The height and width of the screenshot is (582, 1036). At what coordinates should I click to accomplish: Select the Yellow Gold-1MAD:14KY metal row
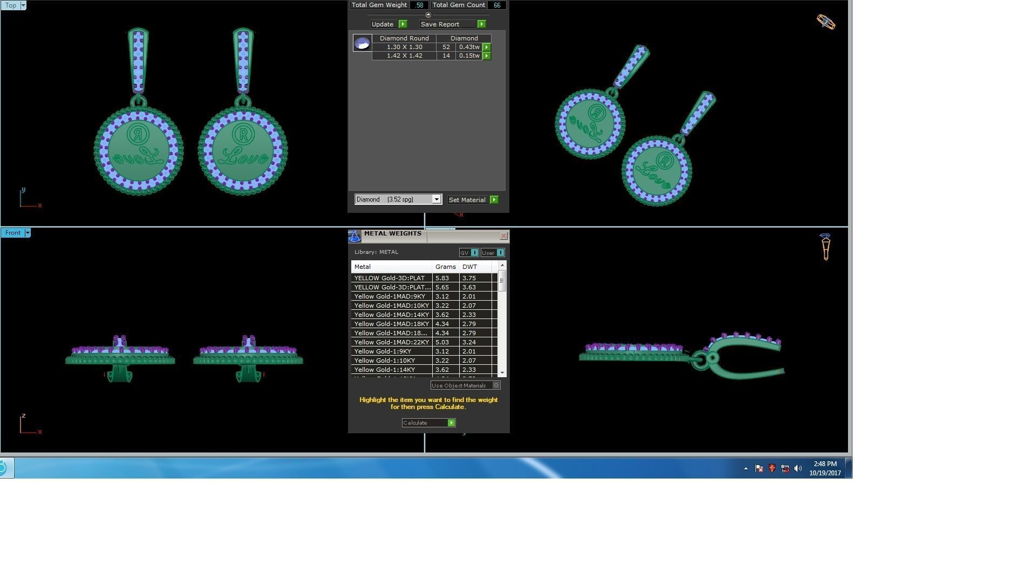pyautogui.click(x=392, y=315)
